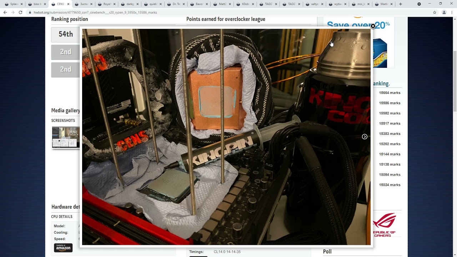Open the screenshot thumbnail in Media gallery
The height and width of the screenshot is (257, 457).
point(66,137)
